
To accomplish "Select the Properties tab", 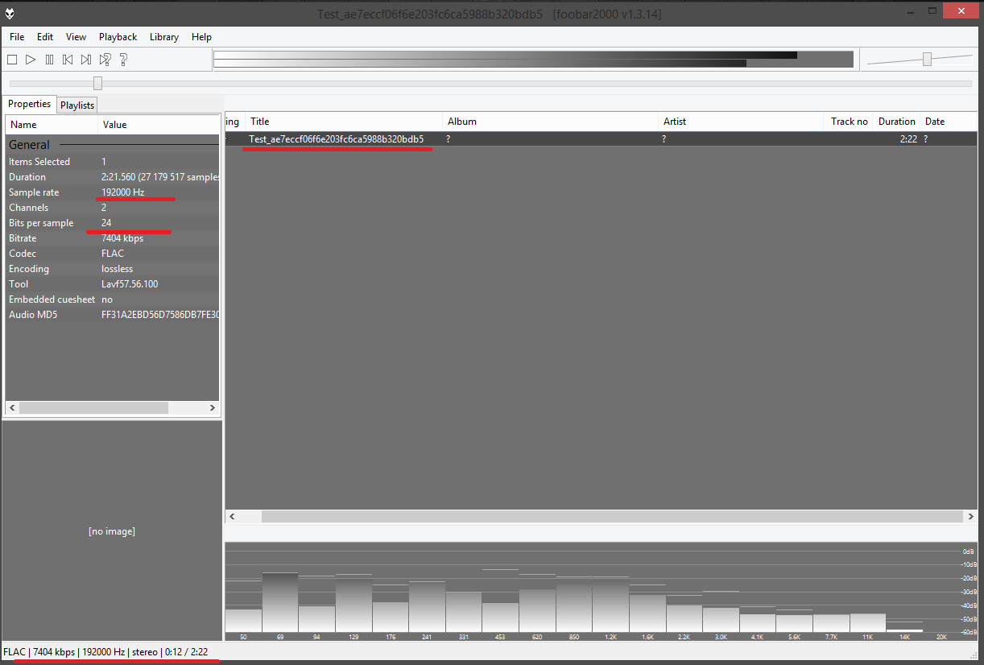I will point(30,104).
